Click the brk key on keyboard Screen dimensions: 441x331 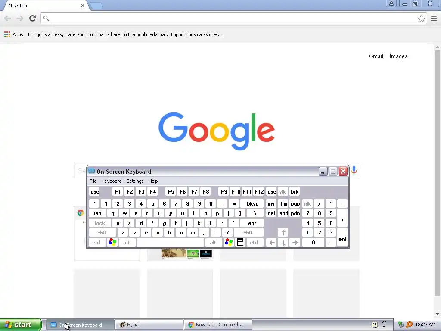coord(295,192)
